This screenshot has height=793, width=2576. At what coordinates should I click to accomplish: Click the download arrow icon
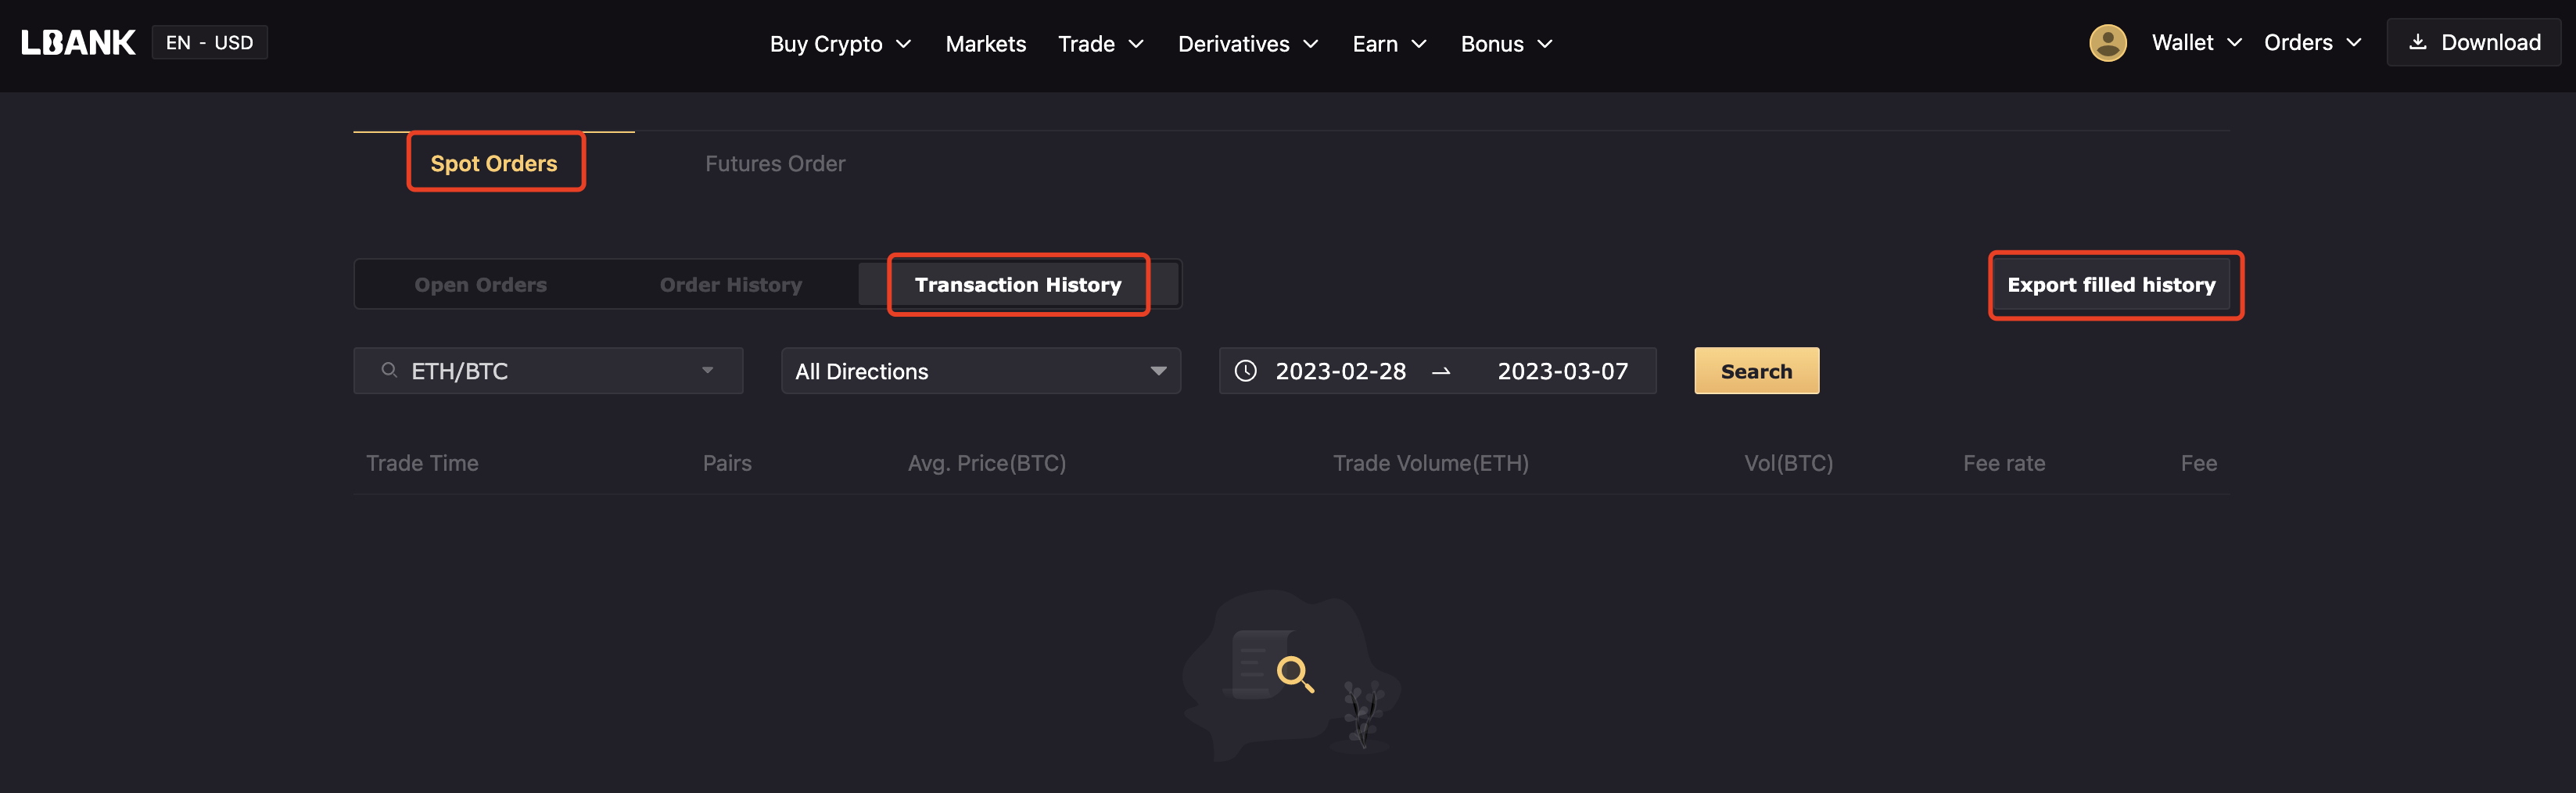(x=2417, y=42)
